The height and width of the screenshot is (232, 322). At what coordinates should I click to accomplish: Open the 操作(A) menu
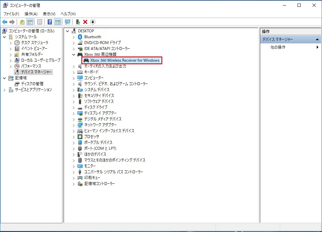point(31,14)
